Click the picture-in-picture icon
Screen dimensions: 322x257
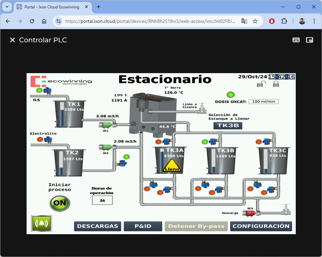click(x=309, y=40)
